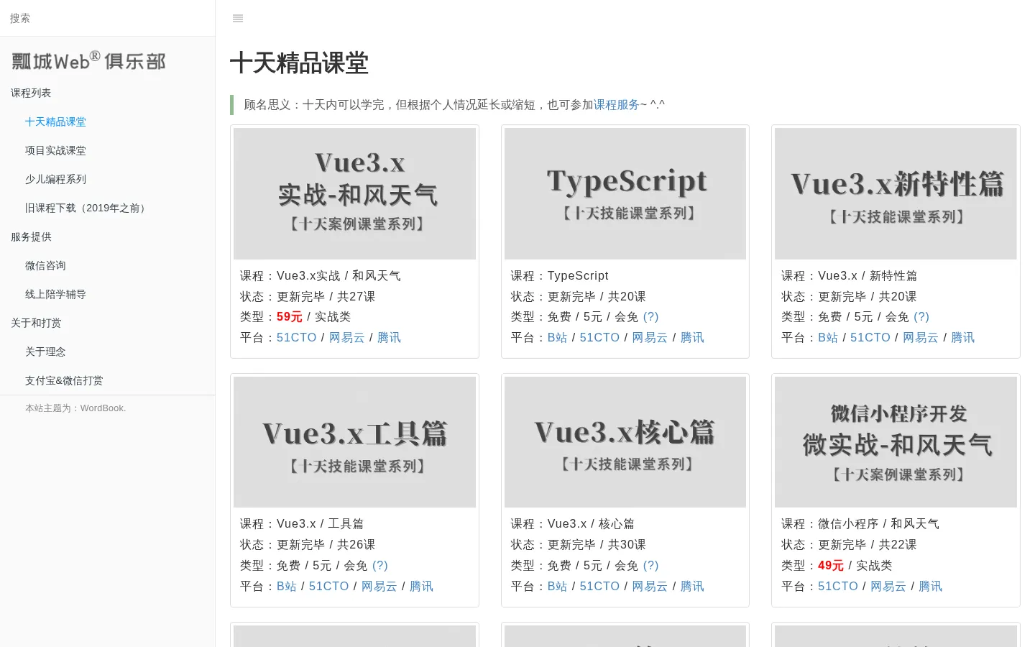Open the 腾讯 link for Vue3.x 工具篇
Viewport: 1035px width, 647px height.
pyautogui.click(x=421, y=587)
